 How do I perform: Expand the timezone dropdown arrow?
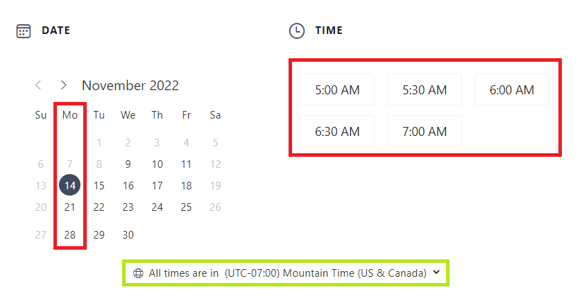tap(436, 273)
